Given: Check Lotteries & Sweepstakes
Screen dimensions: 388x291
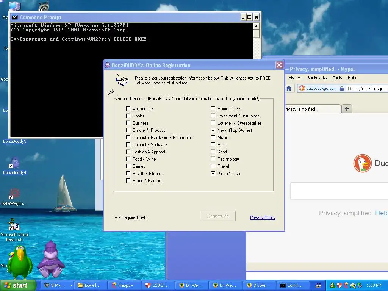Looking at the screenshot, I should (x=213, y=123).
